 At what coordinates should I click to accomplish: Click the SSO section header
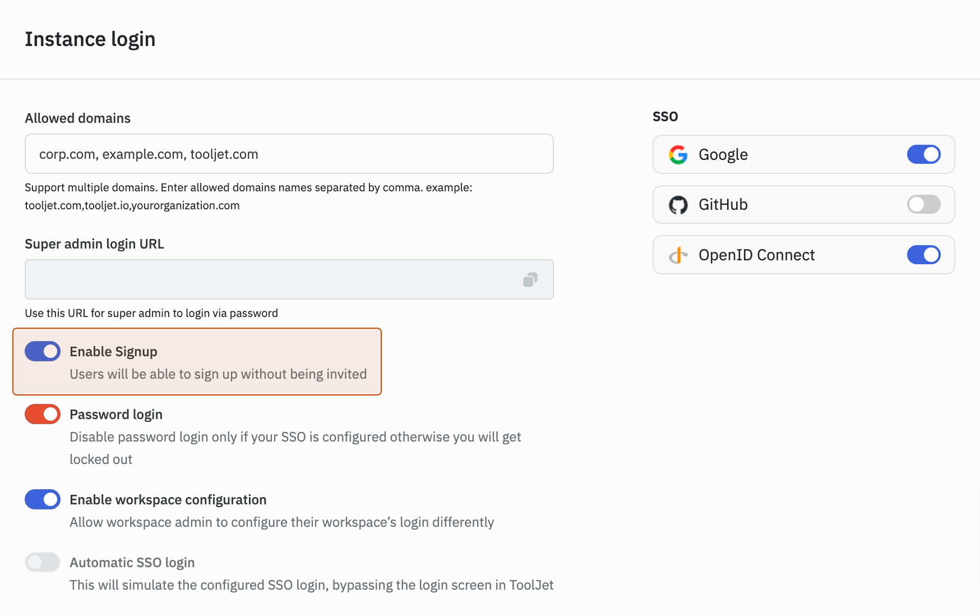click(665, 117)
